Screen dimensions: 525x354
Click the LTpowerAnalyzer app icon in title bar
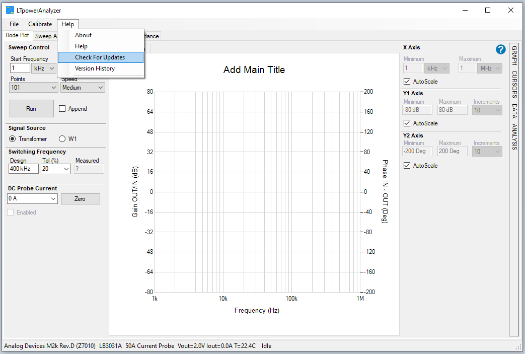pyautogui.click(x=10, y=10)
